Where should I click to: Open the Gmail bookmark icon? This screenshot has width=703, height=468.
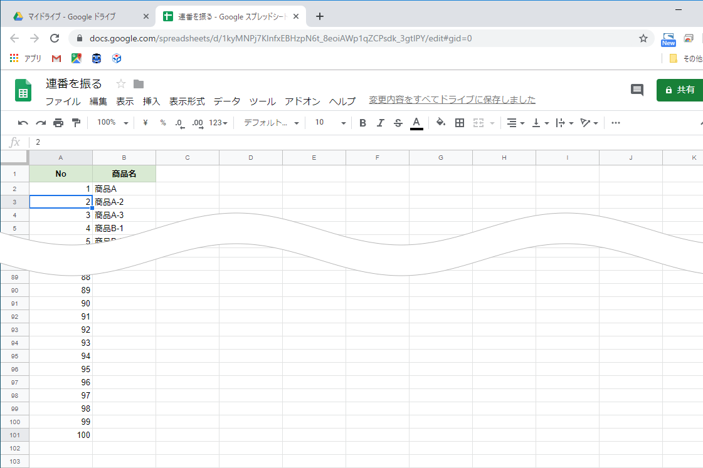[x=56, y=58]
